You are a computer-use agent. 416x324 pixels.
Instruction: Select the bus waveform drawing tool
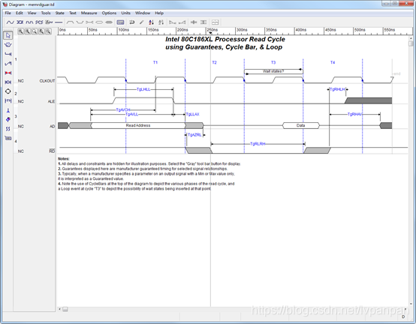pos(20,22)
